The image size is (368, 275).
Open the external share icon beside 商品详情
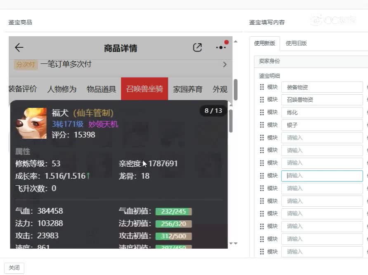tap(197, 47)
